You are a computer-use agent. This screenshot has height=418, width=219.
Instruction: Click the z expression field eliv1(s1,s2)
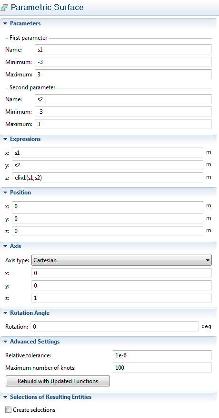pos(108,178)
